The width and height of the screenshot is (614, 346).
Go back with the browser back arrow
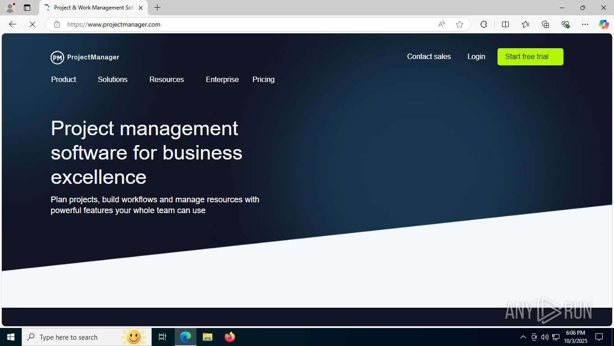(x=13, y=24)
